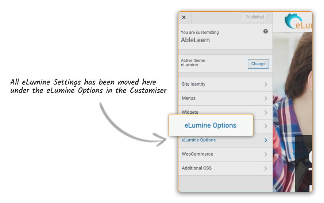Screen dimensions: 324x203
Task: Click the Published button
Action: [254, 17]
